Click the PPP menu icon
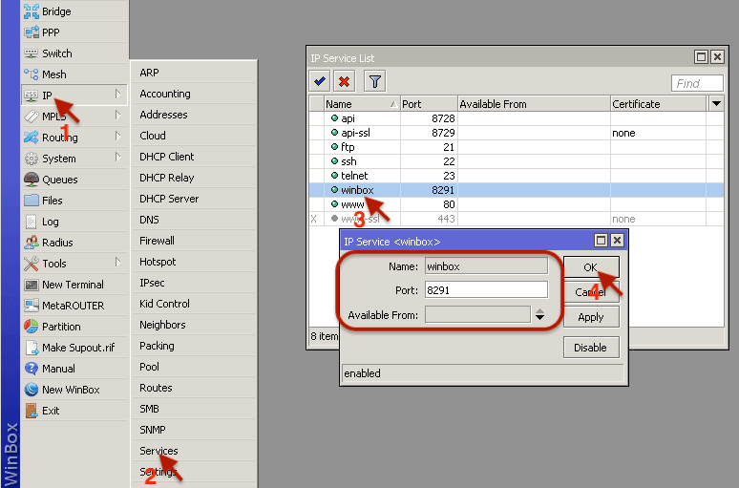 pos(32,32)
